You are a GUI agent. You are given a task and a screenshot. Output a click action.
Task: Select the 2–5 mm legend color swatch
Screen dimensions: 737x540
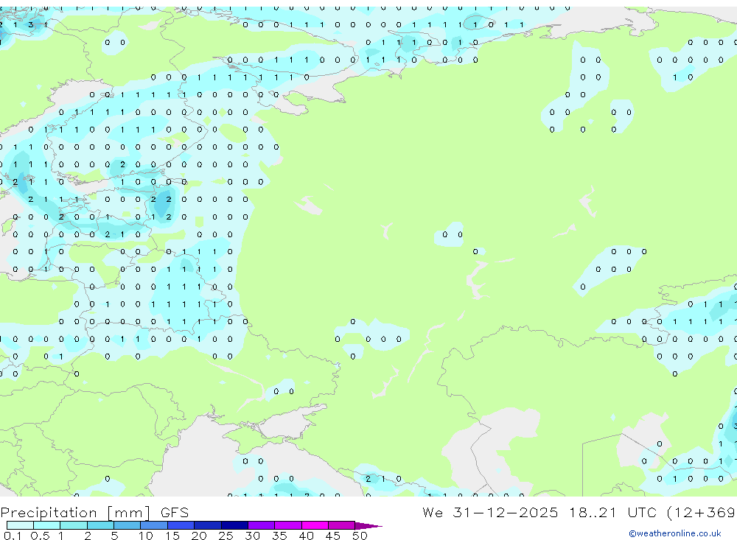tap(100, 525)
